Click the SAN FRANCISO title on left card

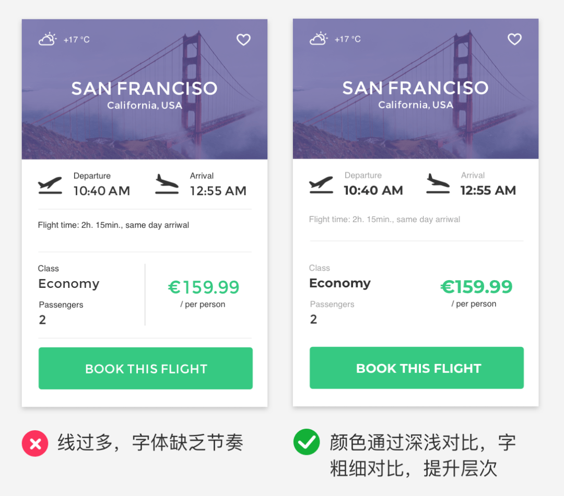coord(145,89)
